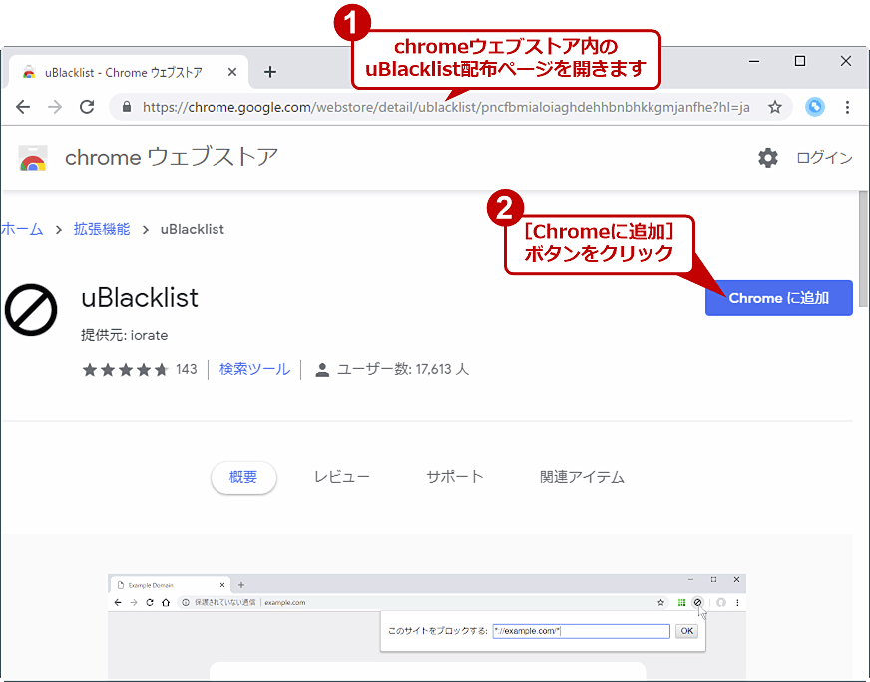Screen dimensions: 870x682
Task: Open a new tab with the plus button
Action: point(270,71)
